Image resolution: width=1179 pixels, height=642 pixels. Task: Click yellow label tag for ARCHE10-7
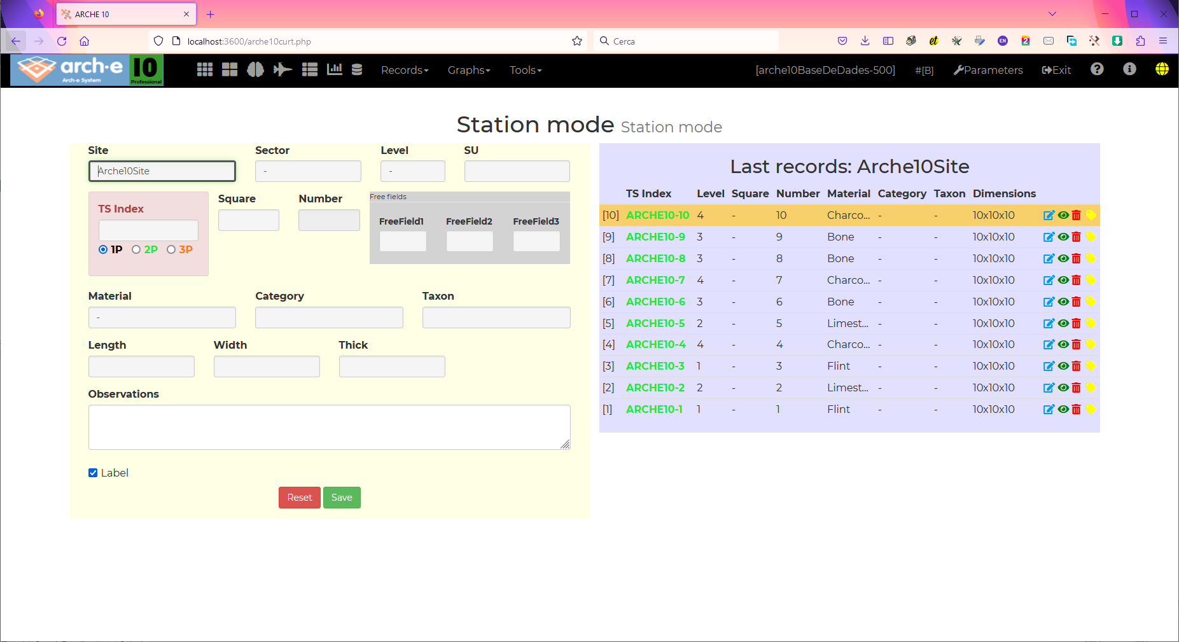[1091, 280]
